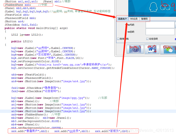176x135 pixels.
Task: Enable the 记住密码 checkbox
Action: point(147,39)
